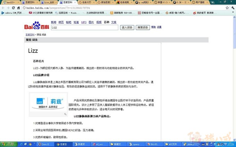Switch to the 任务大厅 tab
Image resolution: width=236 pixels, height=147 pixels.
coord(87,2)
